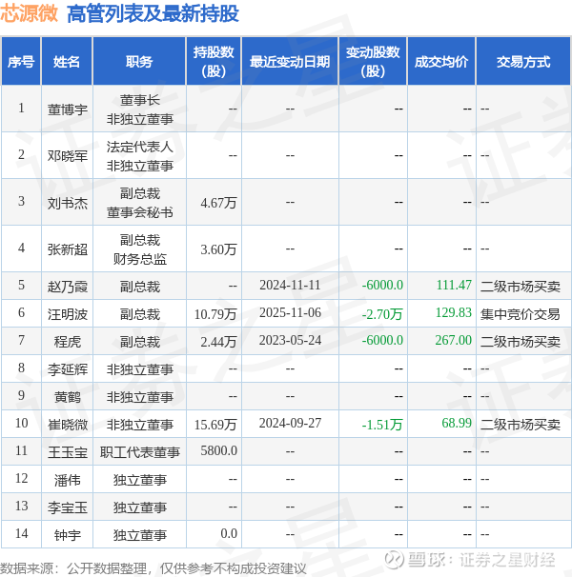Screen dimensions: 572x577
Task: Select the name 潘伟 in row 12
Action: coord(68,480)
